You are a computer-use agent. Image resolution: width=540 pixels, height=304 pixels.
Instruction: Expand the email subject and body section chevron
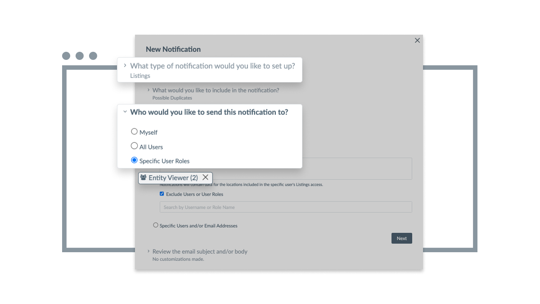click(x=148, y=251)
